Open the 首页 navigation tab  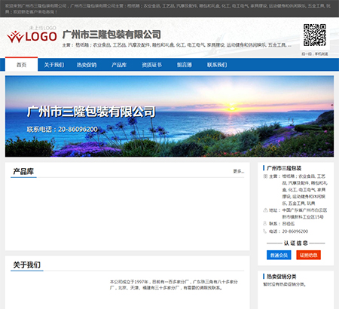point(22,65)
